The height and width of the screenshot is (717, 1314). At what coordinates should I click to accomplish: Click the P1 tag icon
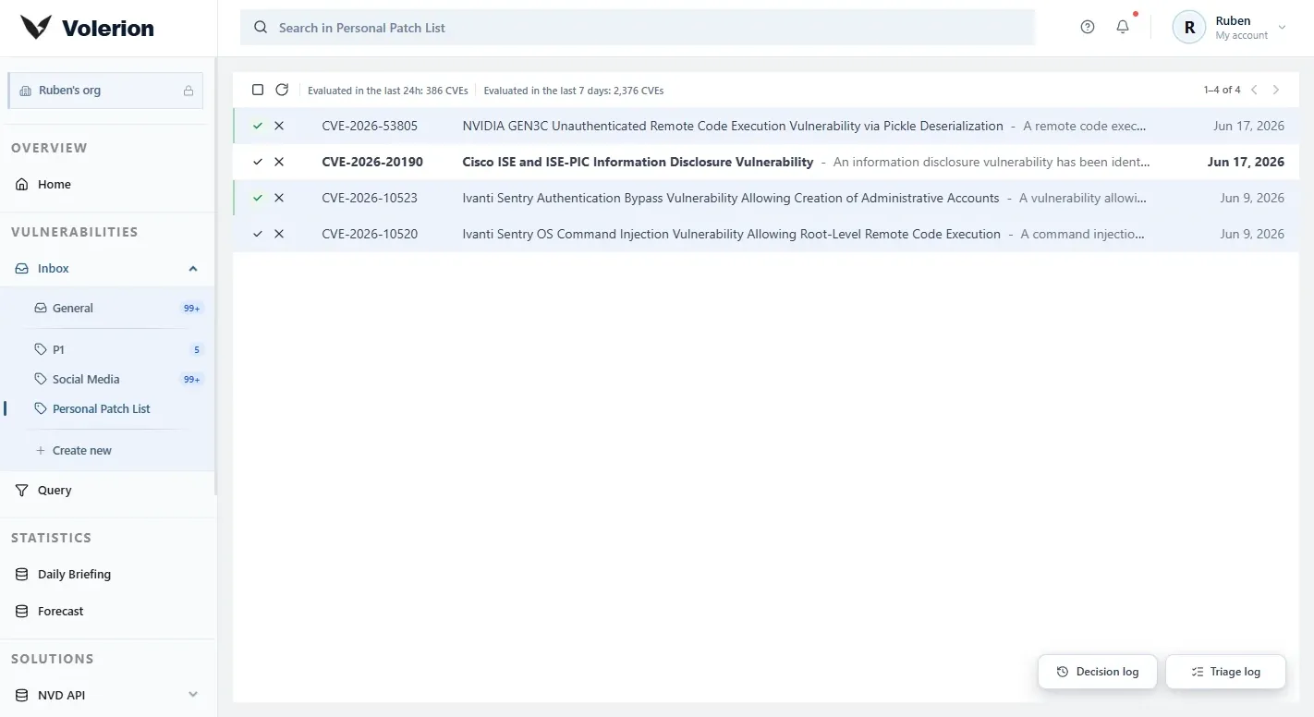(40, 349)
